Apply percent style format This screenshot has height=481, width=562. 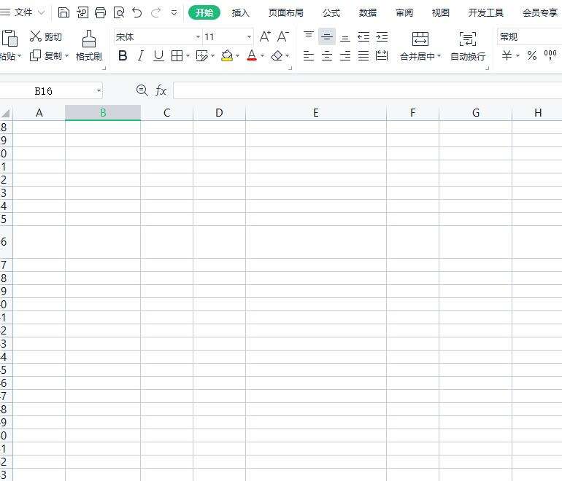pyautogui.click(x=532, y=55)
